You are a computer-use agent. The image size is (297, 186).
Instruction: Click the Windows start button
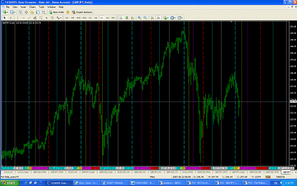(x=10, y=183)
